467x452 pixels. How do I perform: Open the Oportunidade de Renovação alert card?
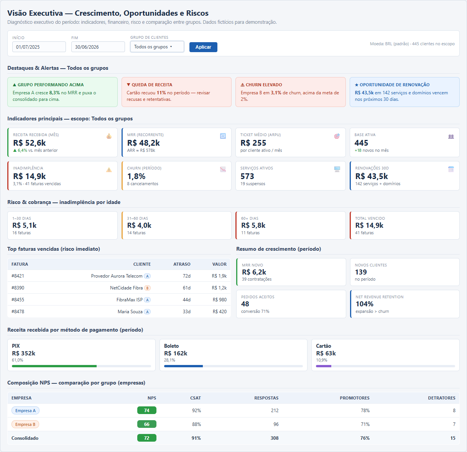click(x=405, y=92)
